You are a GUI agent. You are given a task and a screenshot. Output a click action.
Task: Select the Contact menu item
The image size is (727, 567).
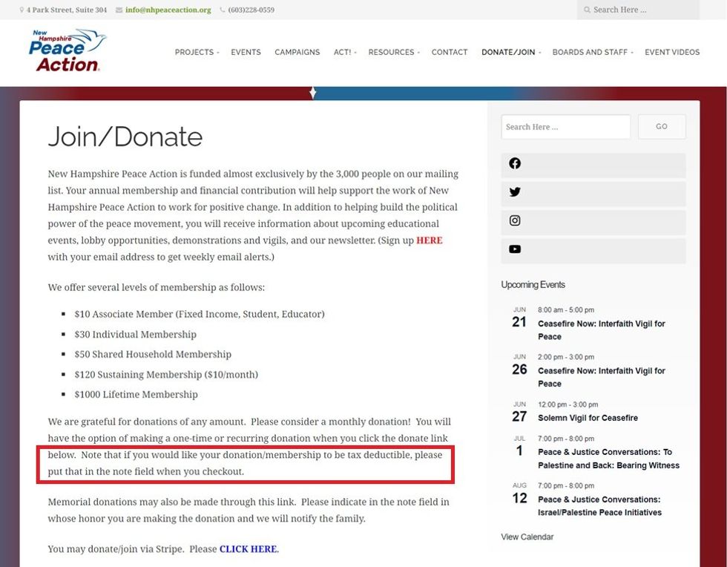pyautogui.click(x=450, y=53)
